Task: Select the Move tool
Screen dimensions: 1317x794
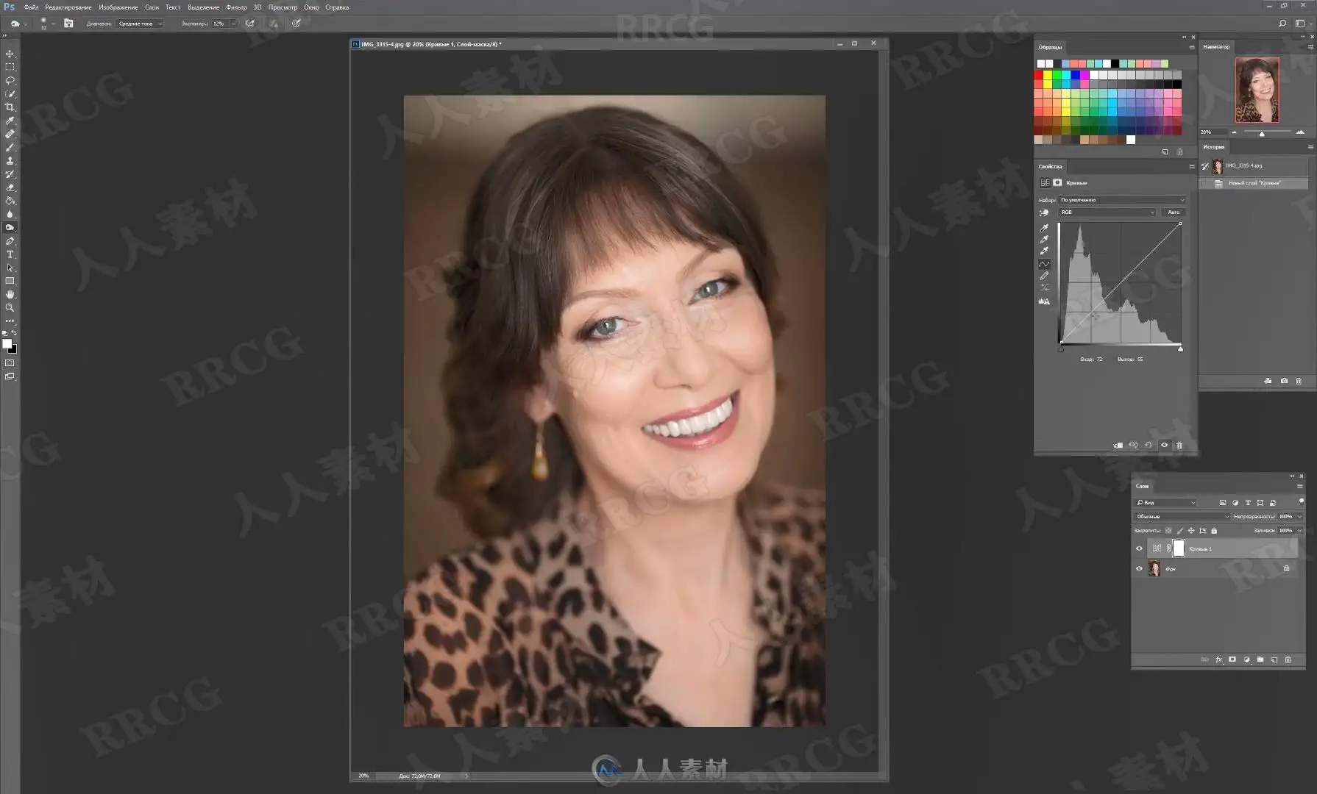Action: (10, 54)
